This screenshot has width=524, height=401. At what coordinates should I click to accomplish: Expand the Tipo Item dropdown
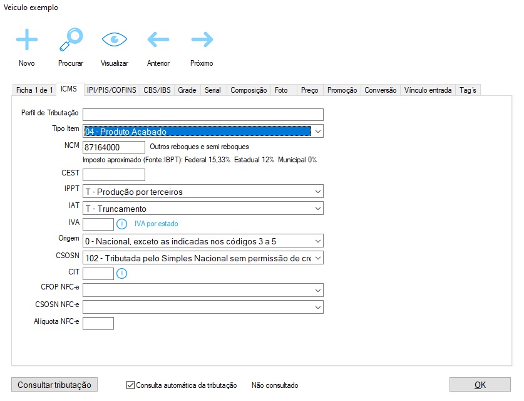click(x=317, y=132)
